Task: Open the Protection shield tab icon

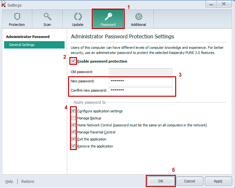Action: [x=17, y=17]
